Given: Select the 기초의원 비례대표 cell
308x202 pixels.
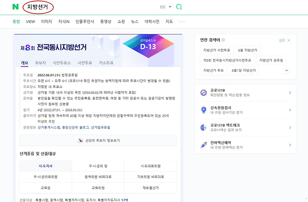Looking at the screenshot, I should (150, 177).
